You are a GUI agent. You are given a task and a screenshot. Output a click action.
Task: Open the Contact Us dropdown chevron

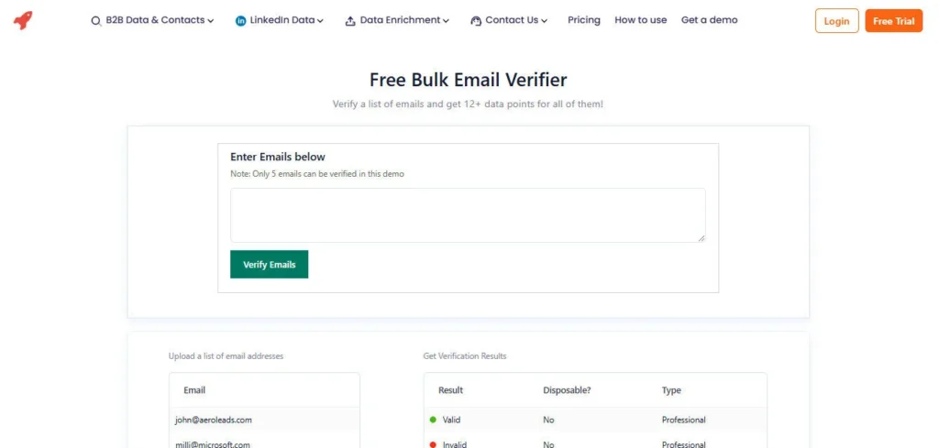pyautogui.click(x=545, y=21)
